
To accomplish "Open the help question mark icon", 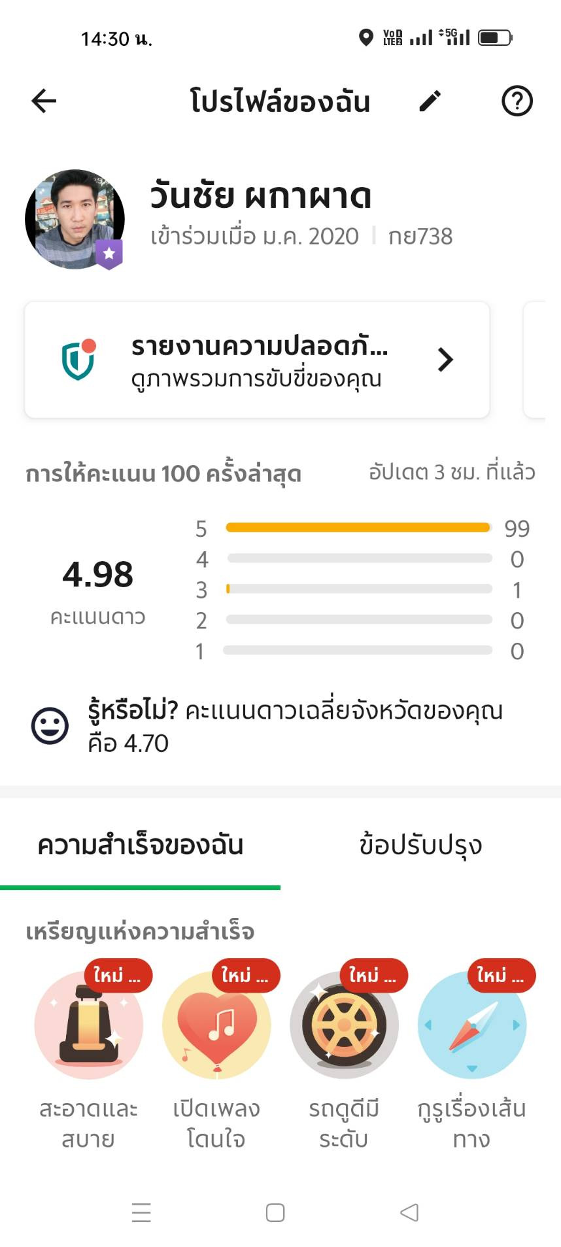I will pyautogui.click(x=517, y=101).
